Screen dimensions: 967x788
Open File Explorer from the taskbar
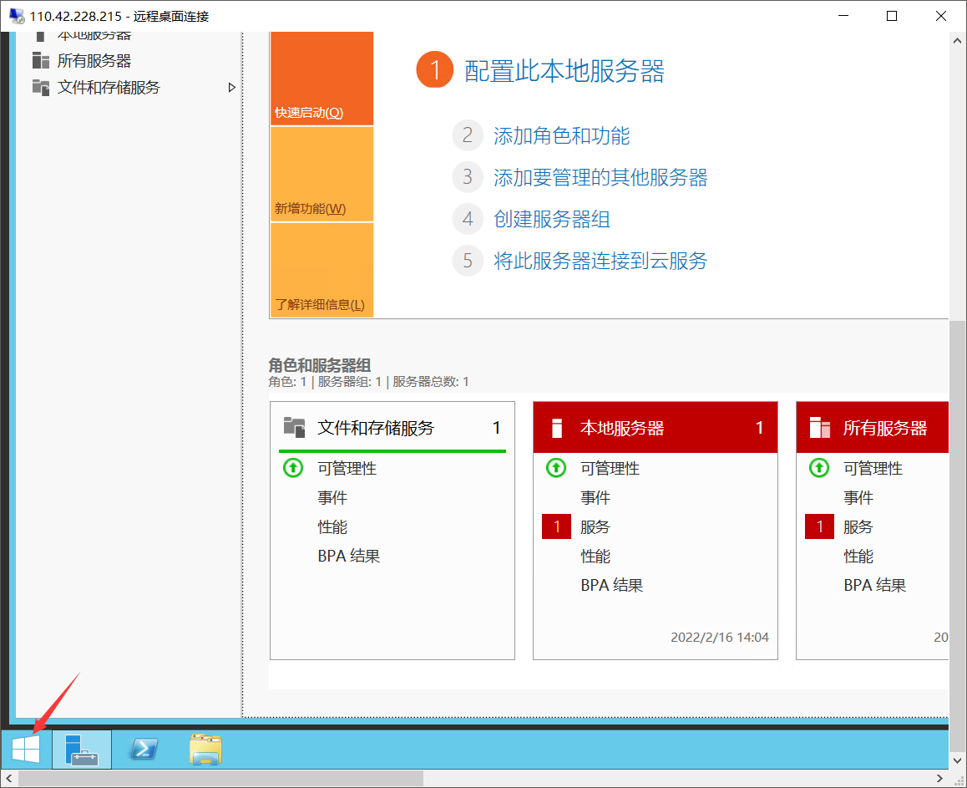[x=203, y=749]
